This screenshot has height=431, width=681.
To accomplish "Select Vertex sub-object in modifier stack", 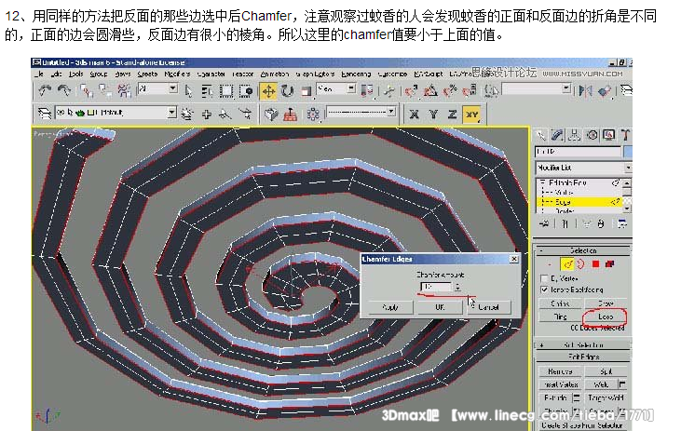I will [x=563, y=193].
